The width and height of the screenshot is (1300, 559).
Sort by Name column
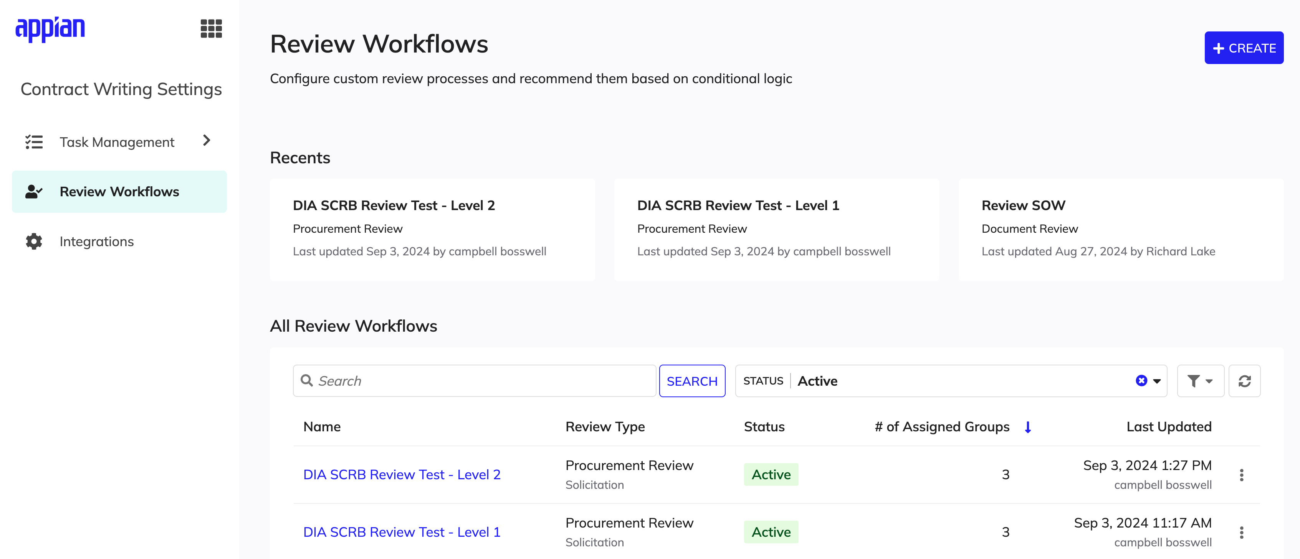pyautogui.click(x=322, y=427)
